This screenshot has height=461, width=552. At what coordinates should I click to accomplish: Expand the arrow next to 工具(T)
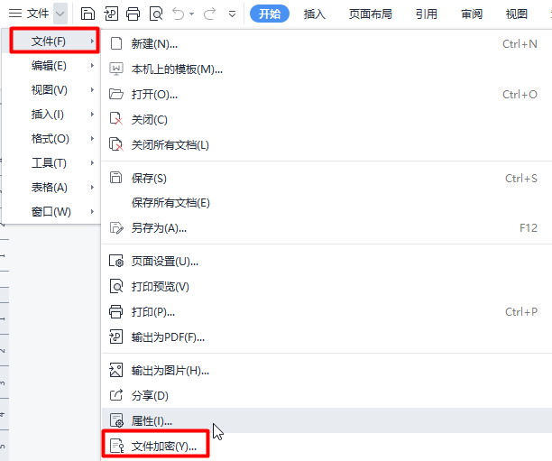(92, 162)
